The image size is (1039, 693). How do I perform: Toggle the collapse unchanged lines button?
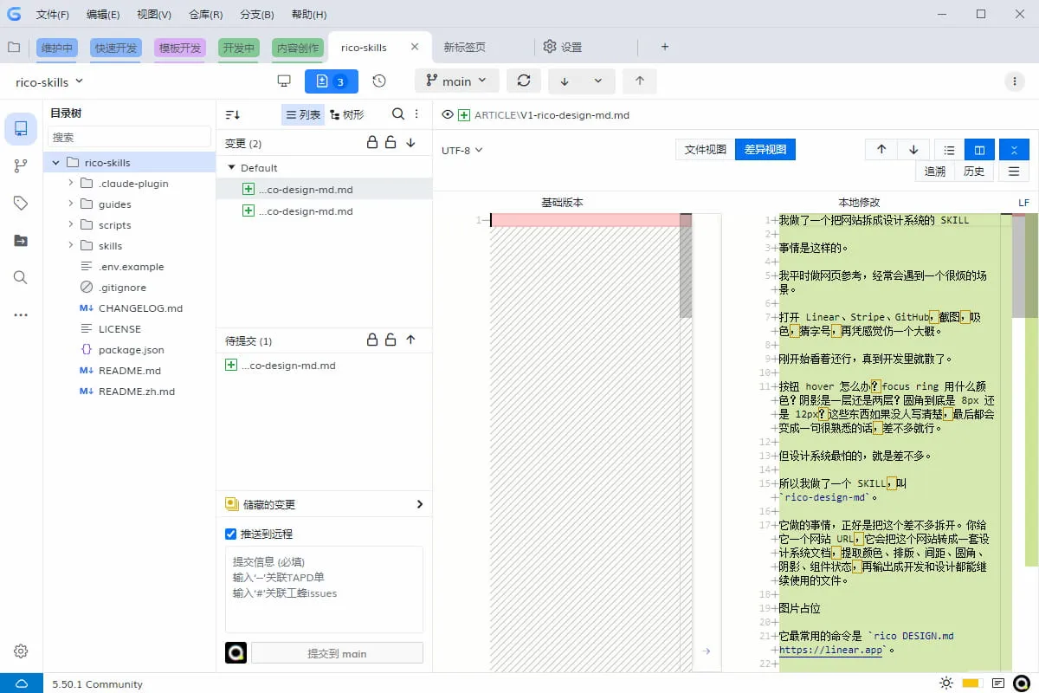pos(1014,149)
